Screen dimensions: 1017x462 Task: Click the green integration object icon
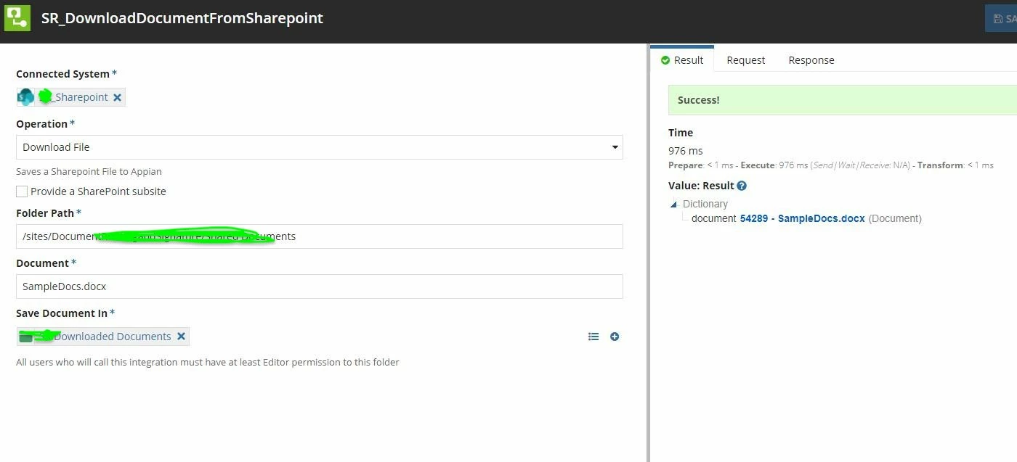pyautogui.click(x=17, y=17)
